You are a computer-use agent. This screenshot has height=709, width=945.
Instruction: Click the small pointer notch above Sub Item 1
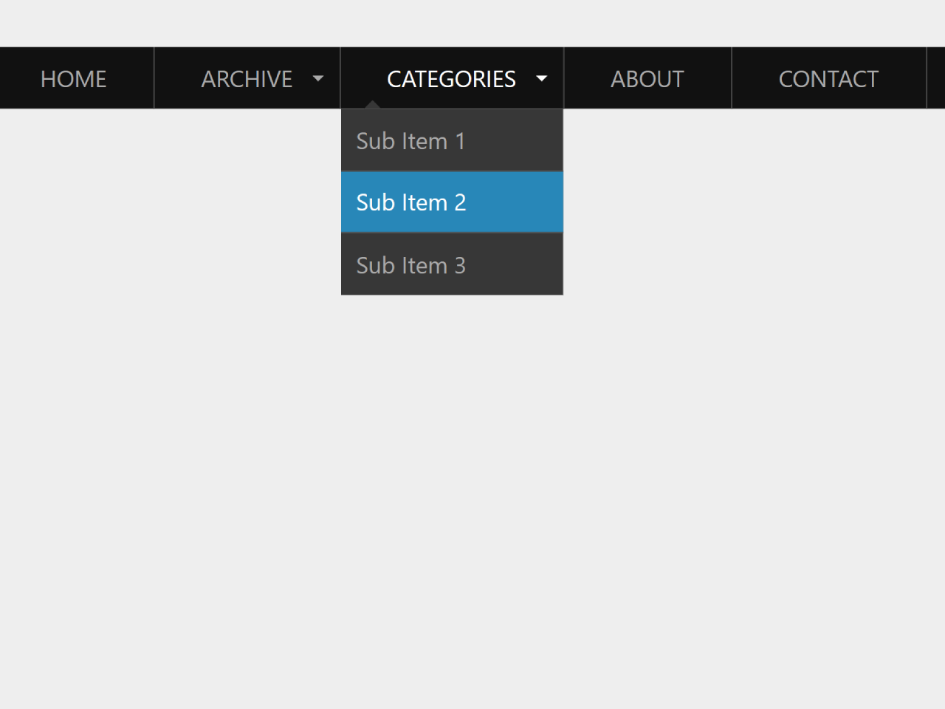(372, 105)
